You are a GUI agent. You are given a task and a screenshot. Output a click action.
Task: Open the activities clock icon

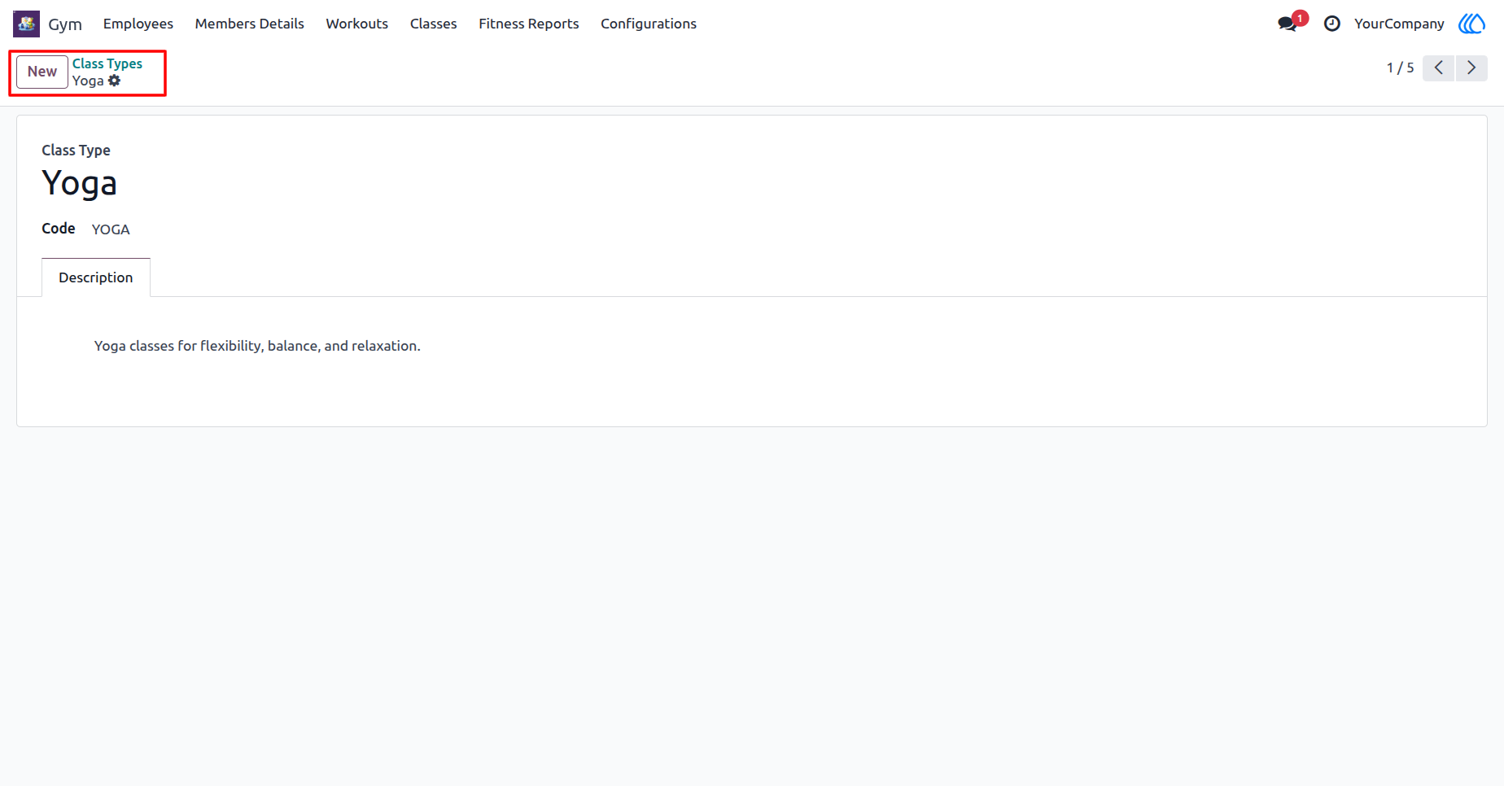click(1332, 24)
